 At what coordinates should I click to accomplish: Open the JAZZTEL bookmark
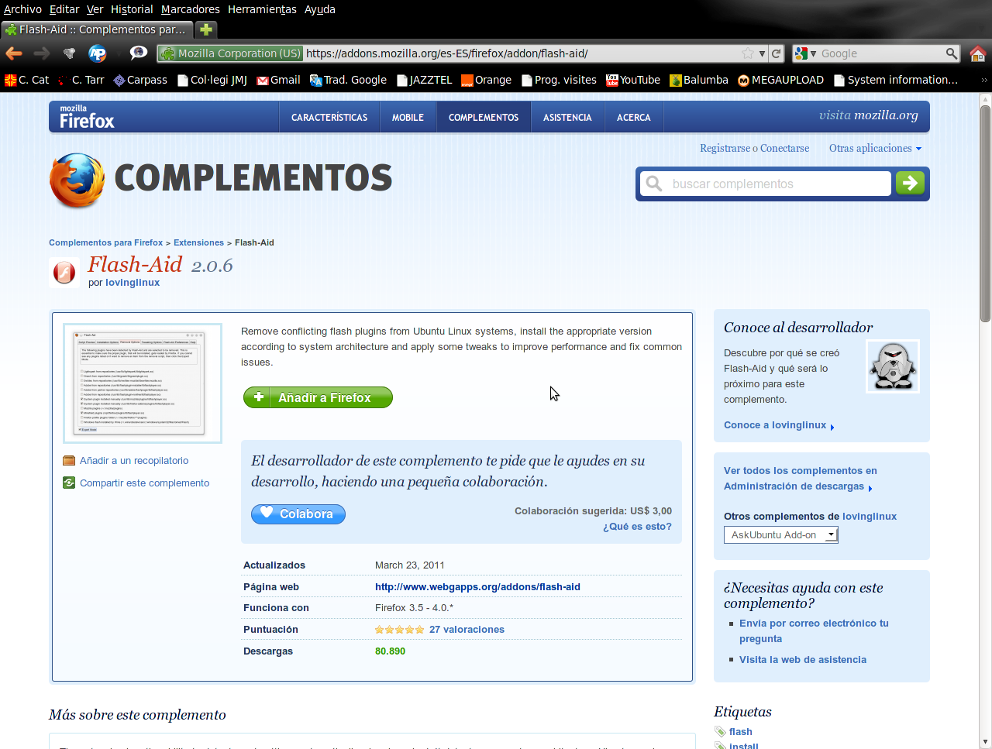(x=424, y=80)
